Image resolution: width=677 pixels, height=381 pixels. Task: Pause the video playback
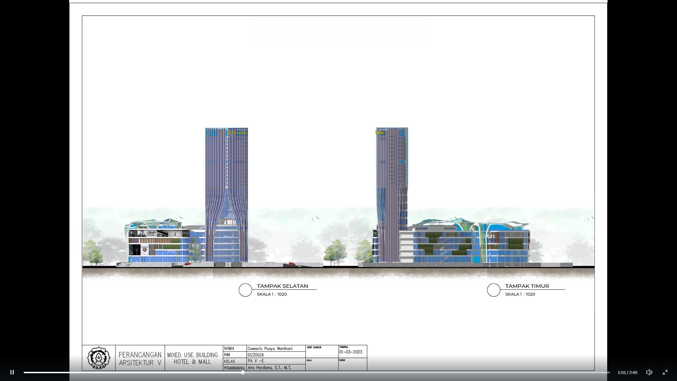(12, 372)
